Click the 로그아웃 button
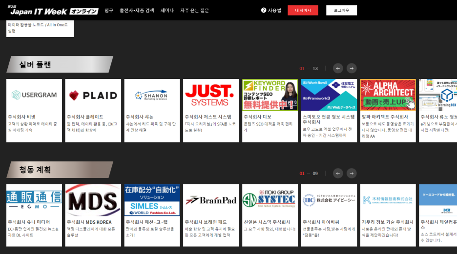457x254 pixels. 341,10
